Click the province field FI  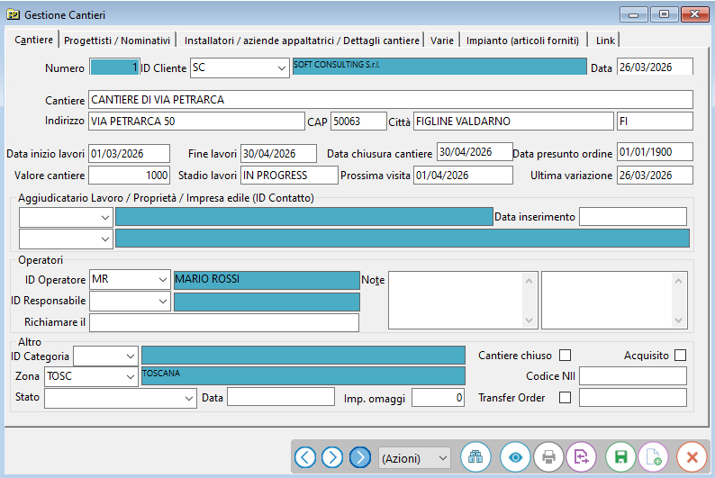655,122
